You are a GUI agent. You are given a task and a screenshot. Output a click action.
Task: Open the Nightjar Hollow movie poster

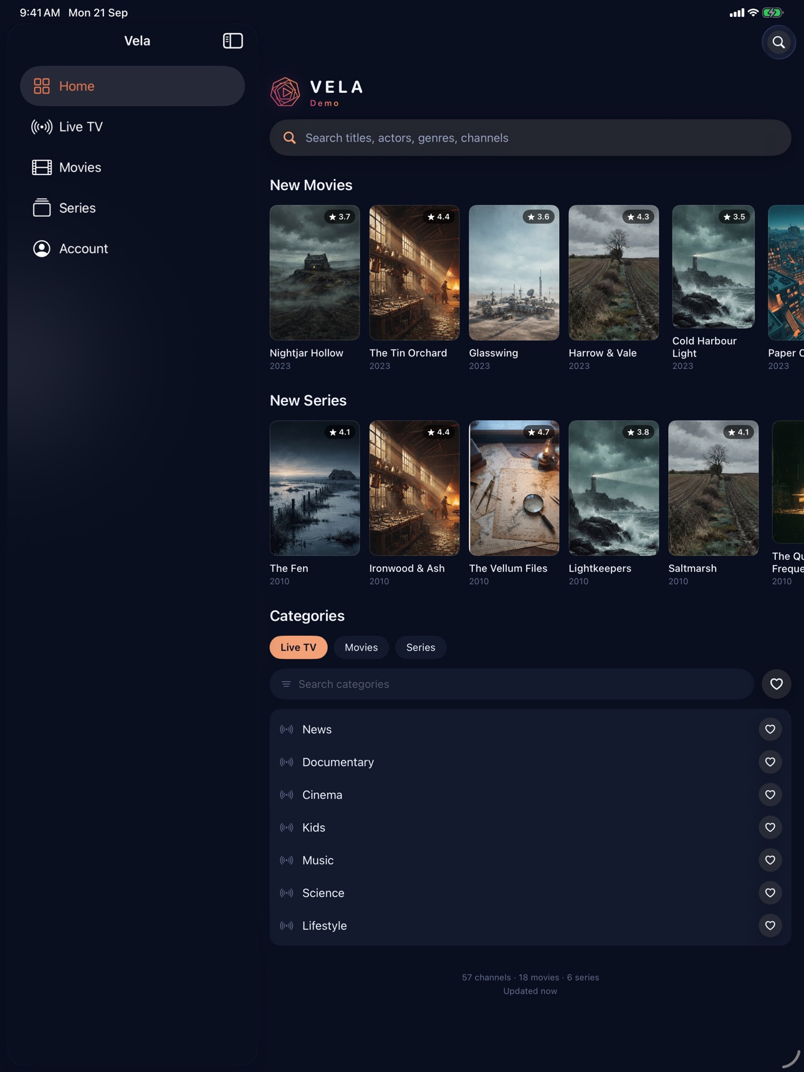(315, 273)
